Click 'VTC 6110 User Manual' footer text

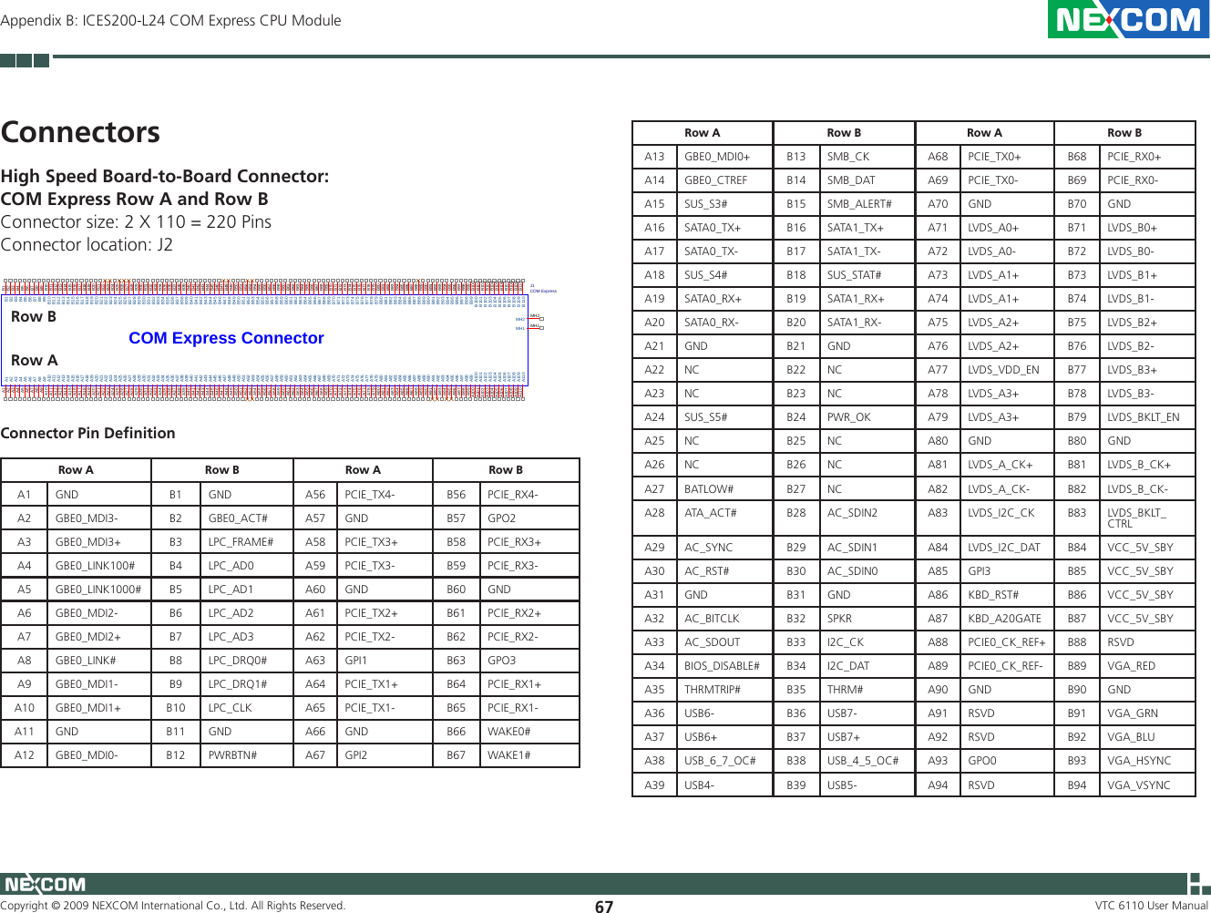click(x=1152, y=905)
